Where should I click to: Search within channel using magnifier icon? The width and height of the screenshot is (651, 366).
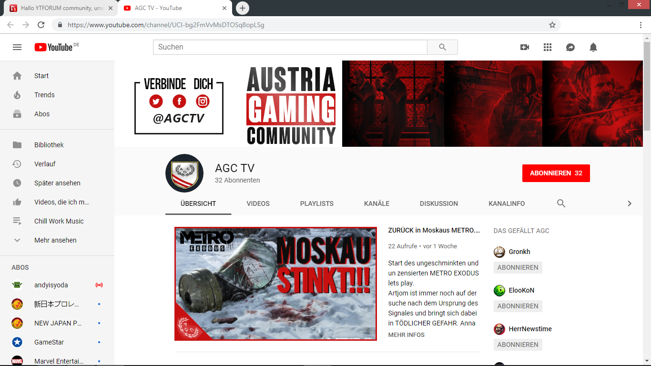tap(561, 203)
